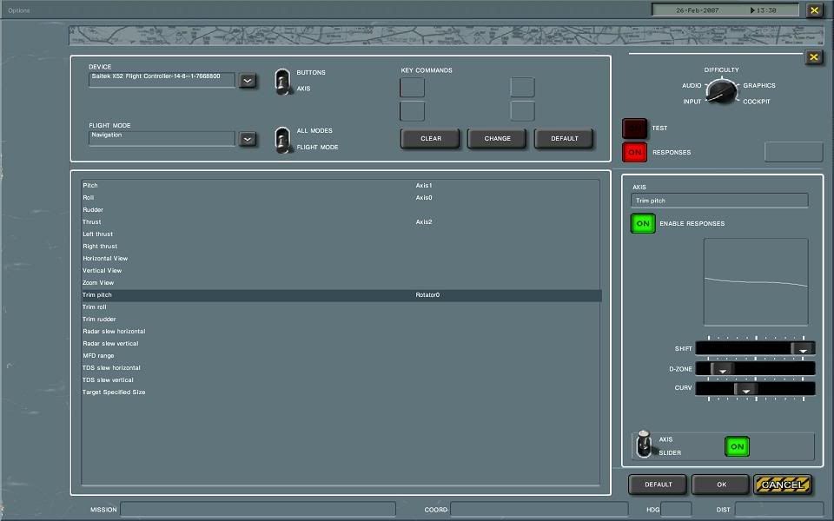Click the Clear key command button

point(431,139)
